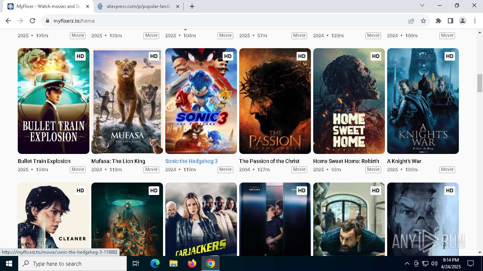Open File Explorer from the taskbar

(173, 263)
